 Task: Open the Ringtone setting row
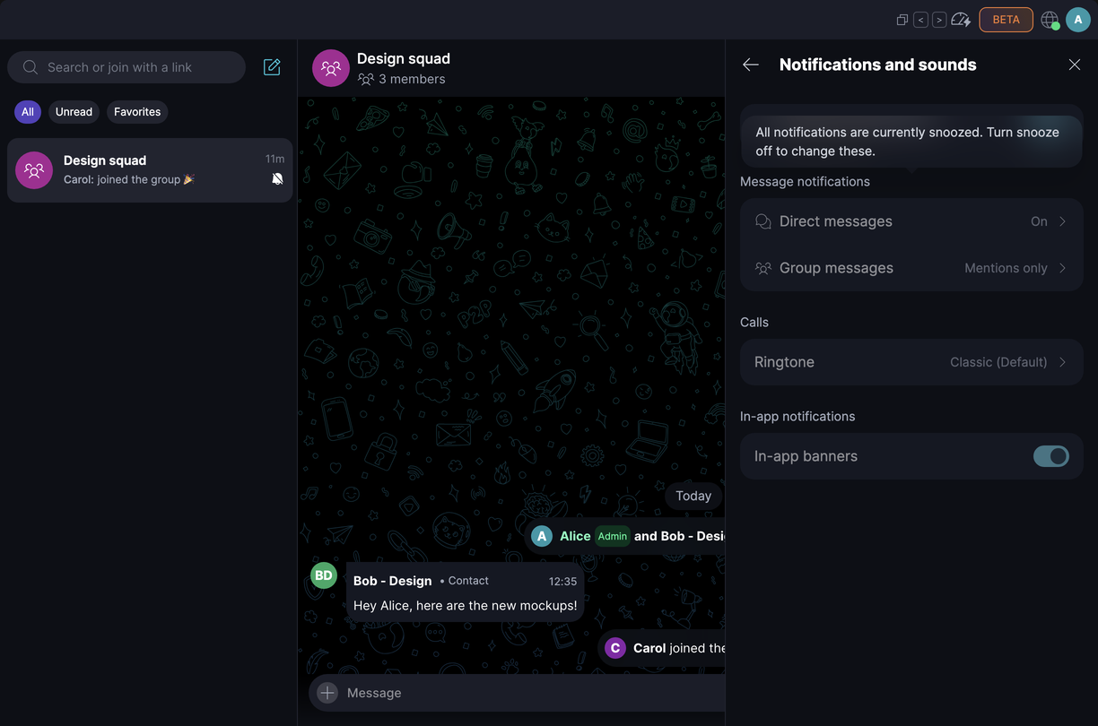911,362
